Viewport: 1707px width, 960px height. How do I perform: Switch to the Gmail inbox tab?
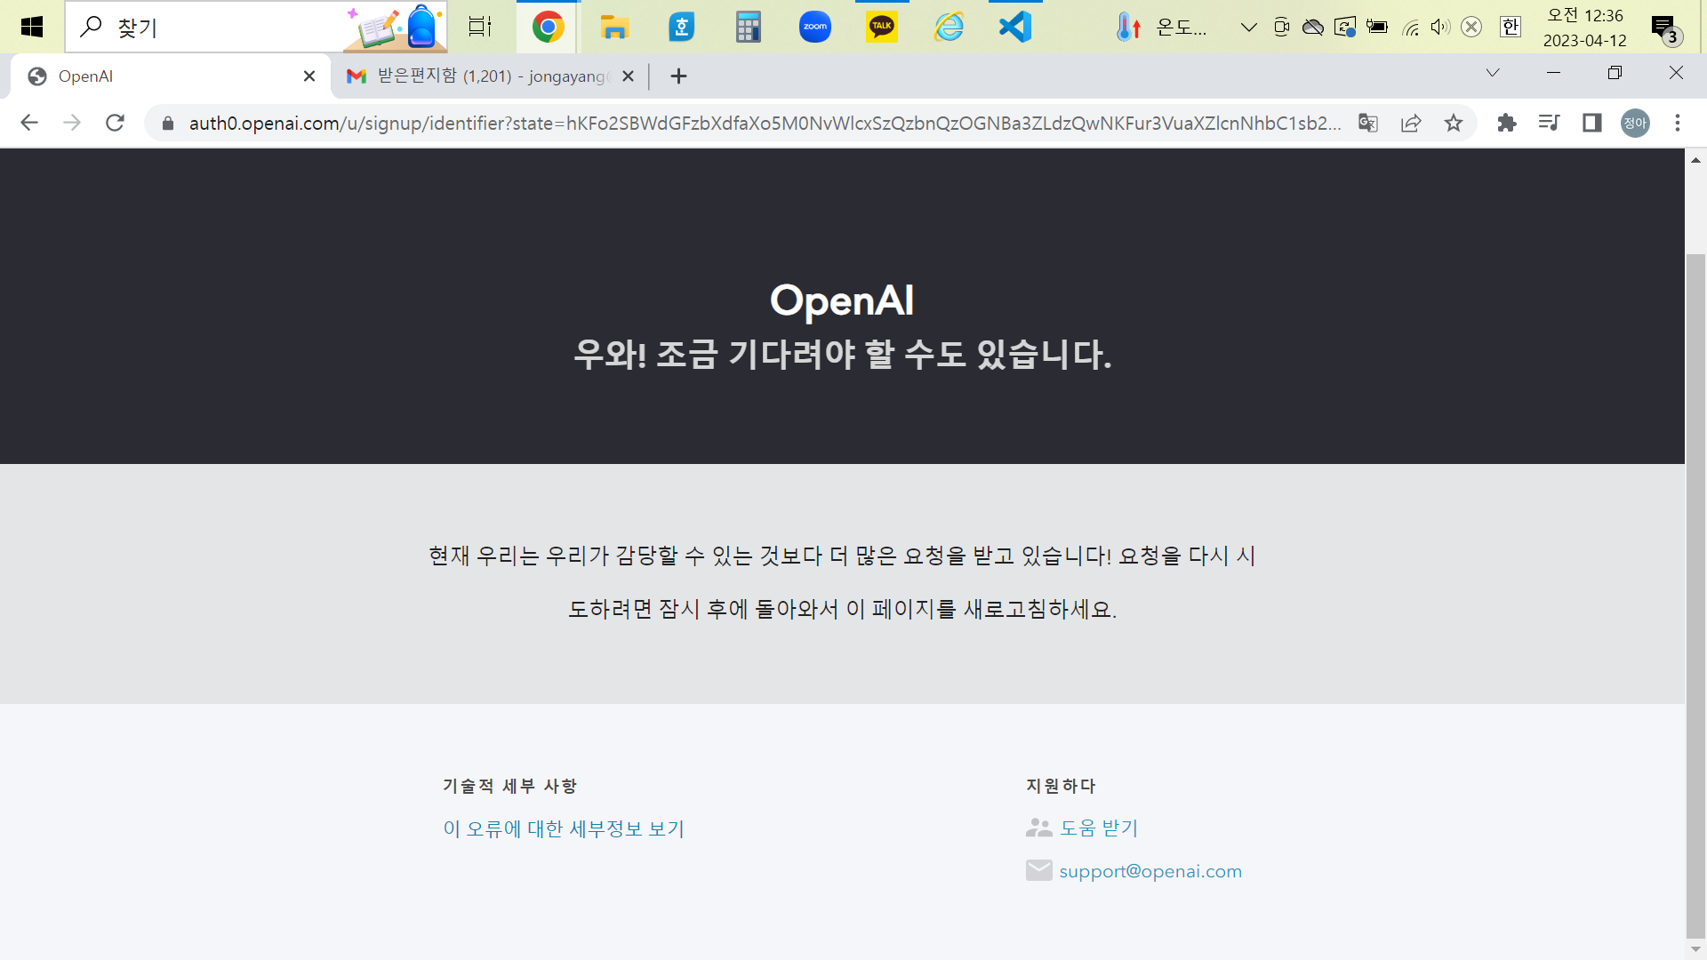tap(489, 76)
